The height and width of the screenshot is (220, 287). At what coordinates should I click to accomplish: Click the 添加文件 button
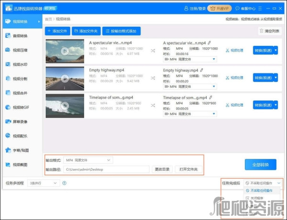click(x=57, y=31)
